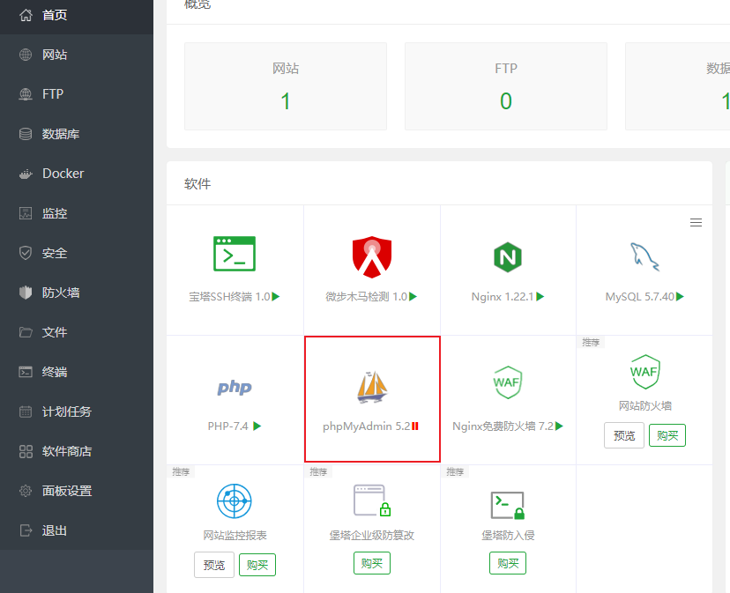Select 数据库 in the sidebar
Image resolution: width=730 pixels, height=593 pixels.
tap(77, 134)
